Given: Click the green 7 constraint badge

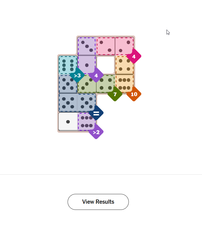Looking at the screenshot, I should point(115,94).
